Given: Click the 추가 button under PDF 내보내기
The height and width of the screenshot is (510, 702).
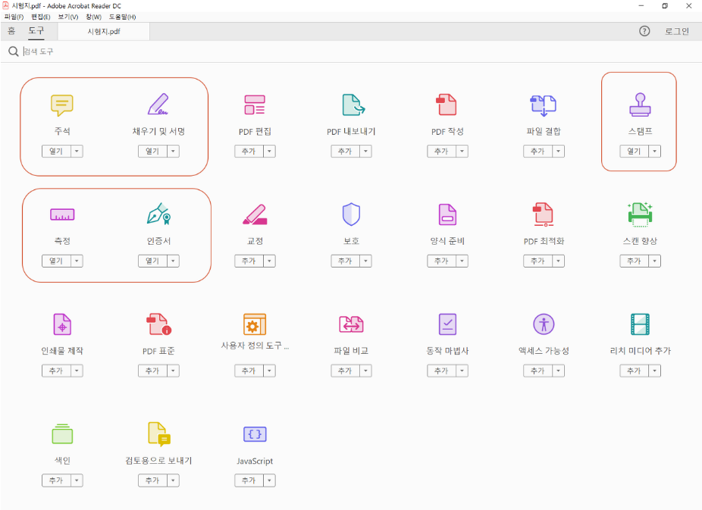Looking at the screenshot, I should click(x=346, y=152).
